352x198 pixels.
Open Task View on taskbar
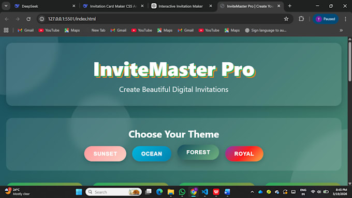148,192
